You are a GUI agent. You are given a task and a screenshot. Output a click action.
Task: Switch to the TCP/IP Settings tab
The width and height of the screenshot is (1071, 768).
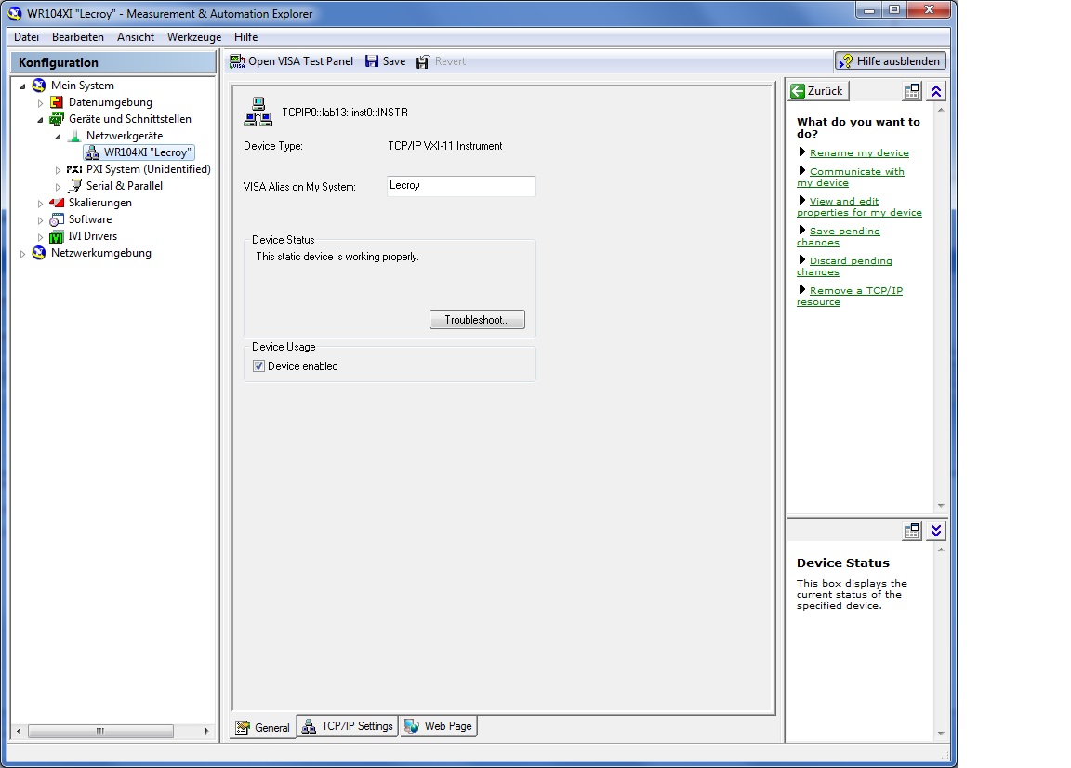tap(348, 726)
